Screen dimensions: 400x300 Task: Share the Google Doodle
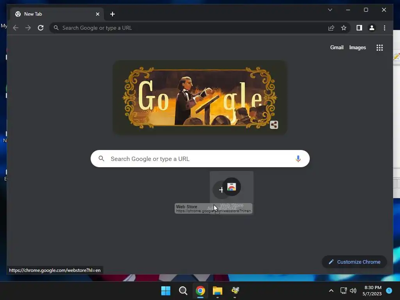tap(274, 125)
